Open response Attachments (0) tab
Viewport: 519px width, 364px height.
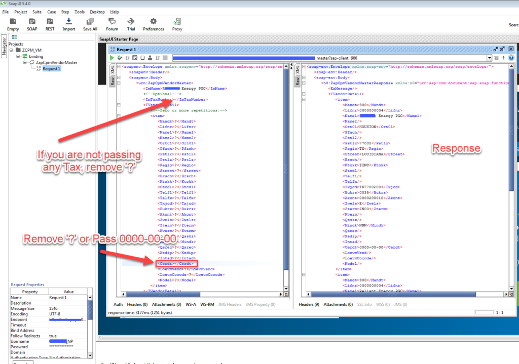pyautogui.click(x=338, y=304)
